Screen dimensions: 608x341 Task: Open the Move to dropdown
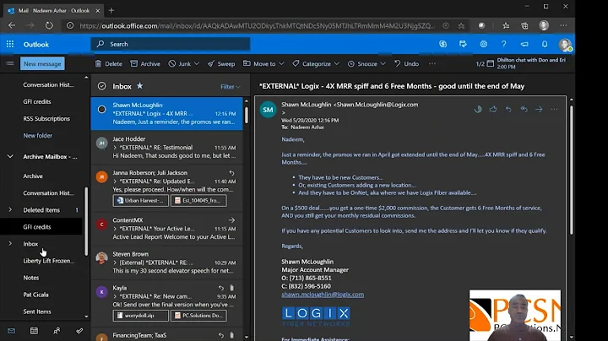[x=263, y=63]
